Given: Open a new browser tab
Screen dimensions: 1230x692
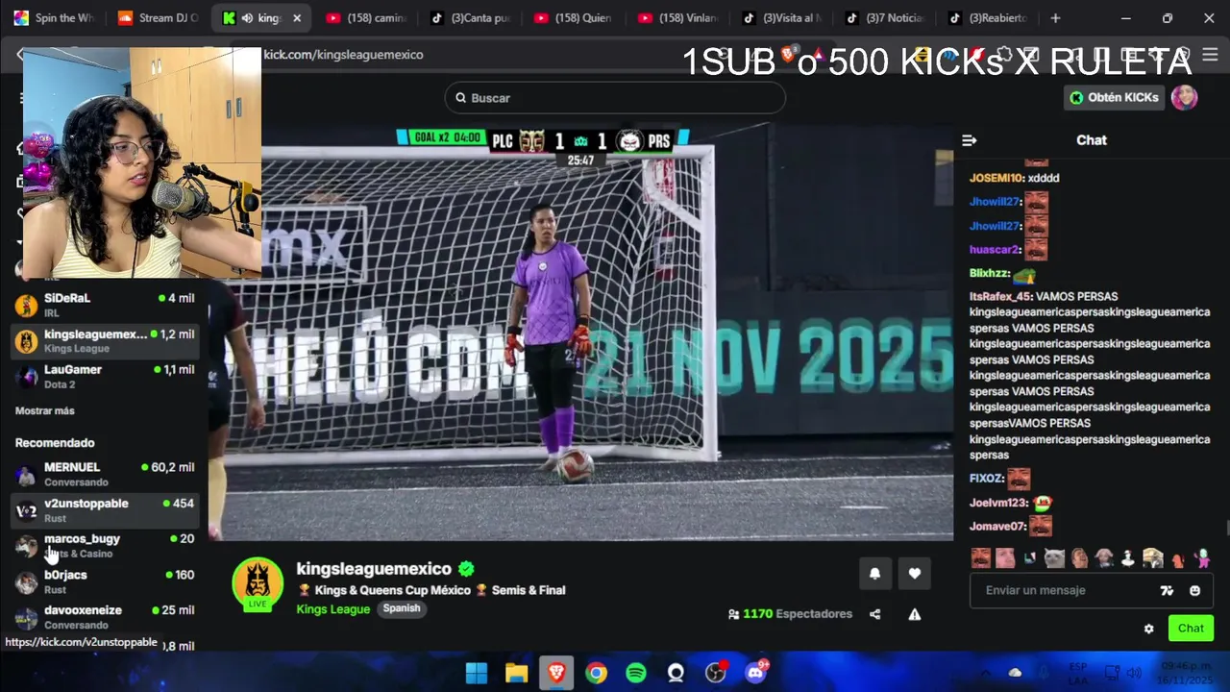Looking at the screenshot, I should click(1055, 18).
